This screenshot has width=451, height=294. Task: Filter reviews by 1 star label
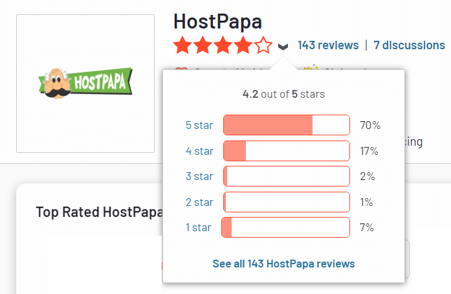tap(199, 227)
